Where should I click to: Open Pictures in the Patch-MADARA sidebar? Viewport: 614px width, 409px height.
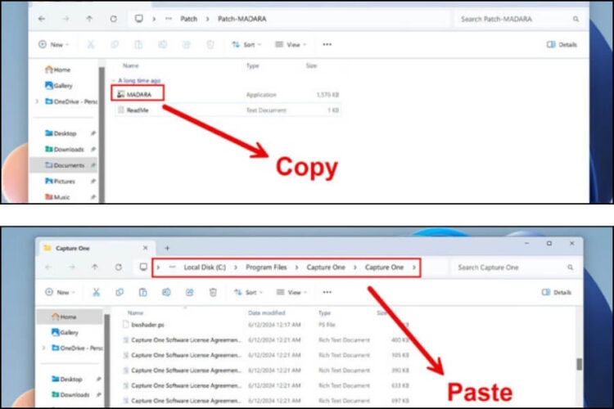60,182
